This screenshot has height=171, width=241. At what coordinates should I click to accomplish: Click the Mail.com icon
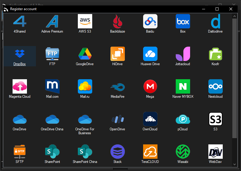pos(52,86)
